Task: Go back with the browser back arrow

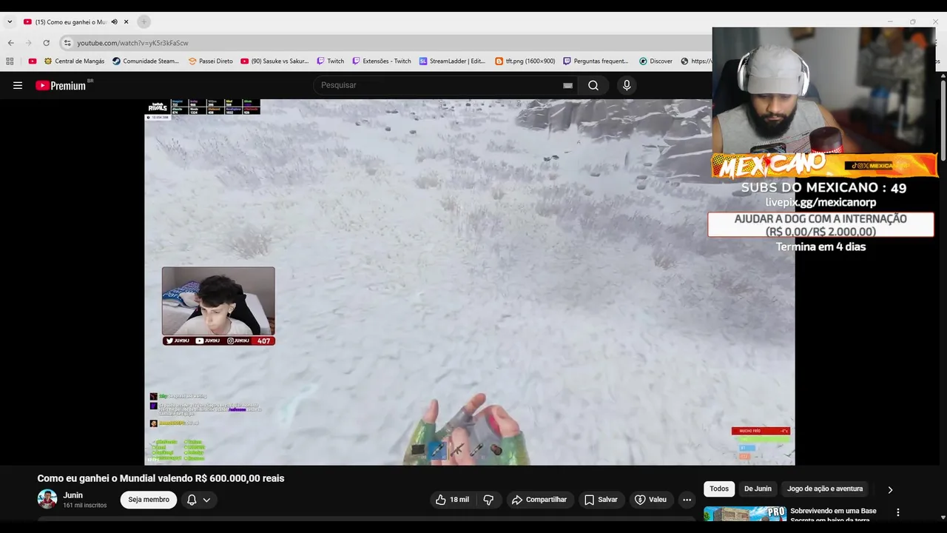Action: (10, 43)
